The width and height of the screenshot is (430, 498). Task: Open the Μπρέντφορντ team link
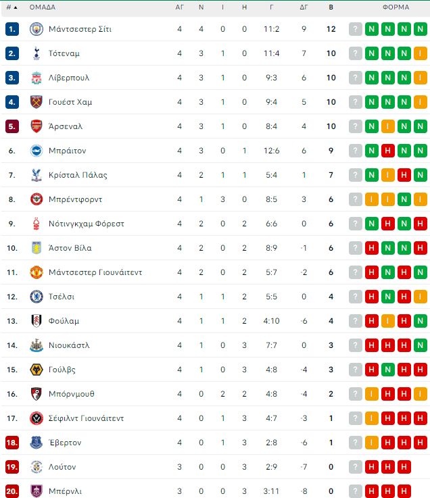(79, 199)
